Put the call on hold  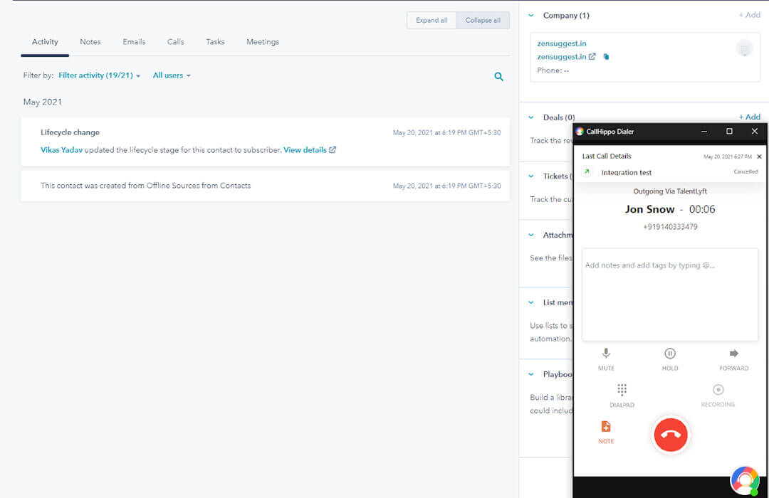click(670, 354)
